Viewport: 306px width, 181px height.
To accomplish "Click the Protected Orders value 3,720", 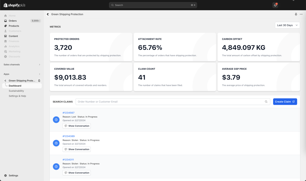I will coord(63,48).
